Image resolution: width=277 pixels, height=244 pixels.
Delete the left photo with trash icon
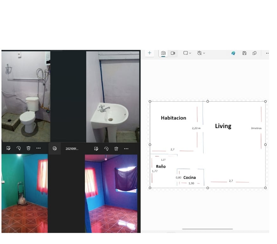[28, 148]
